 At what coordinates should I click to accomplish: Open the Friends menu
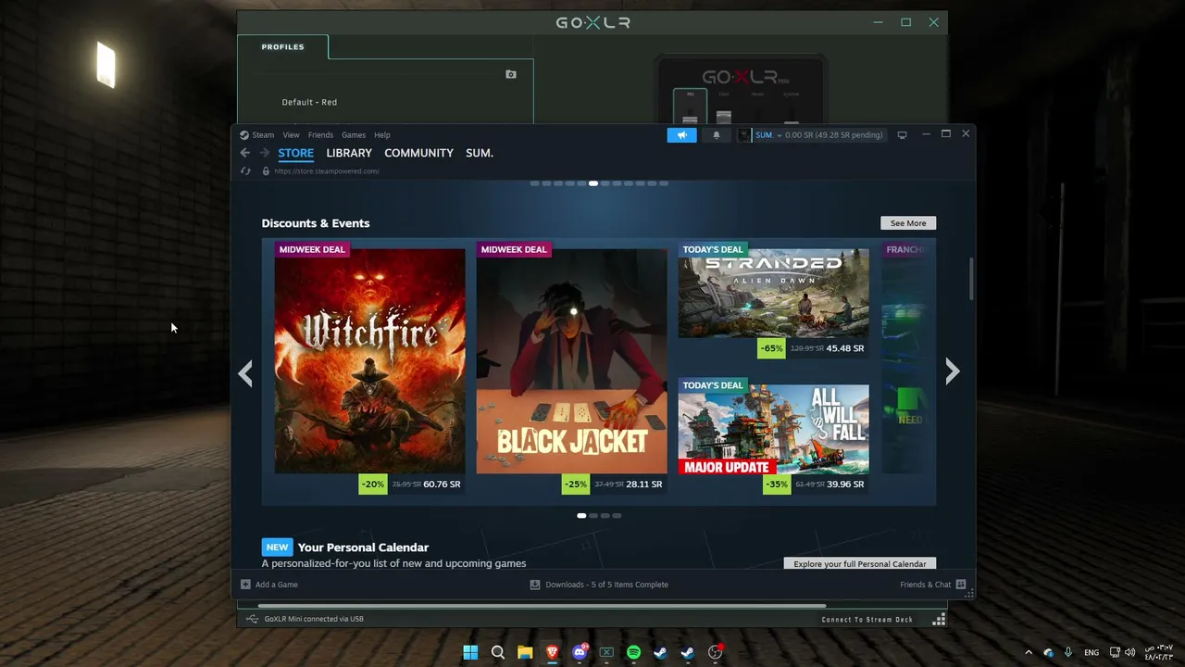point(320,135)
